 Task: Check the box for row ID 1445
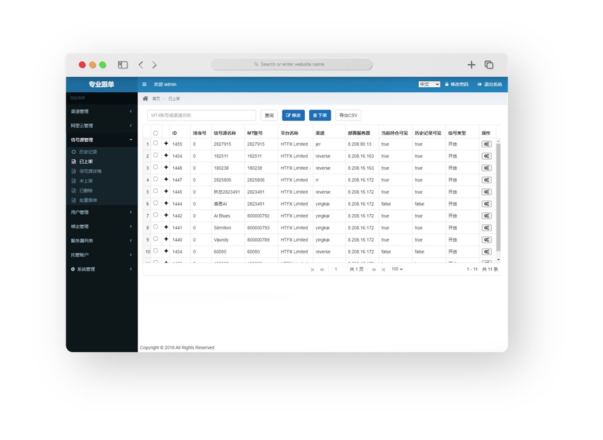pyautogui.click(x=156, y=191)
